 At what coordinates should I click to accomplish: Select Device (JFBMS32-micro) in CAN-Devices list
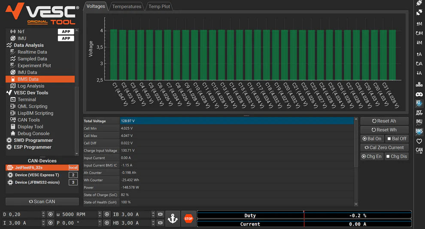click(38, 183)
